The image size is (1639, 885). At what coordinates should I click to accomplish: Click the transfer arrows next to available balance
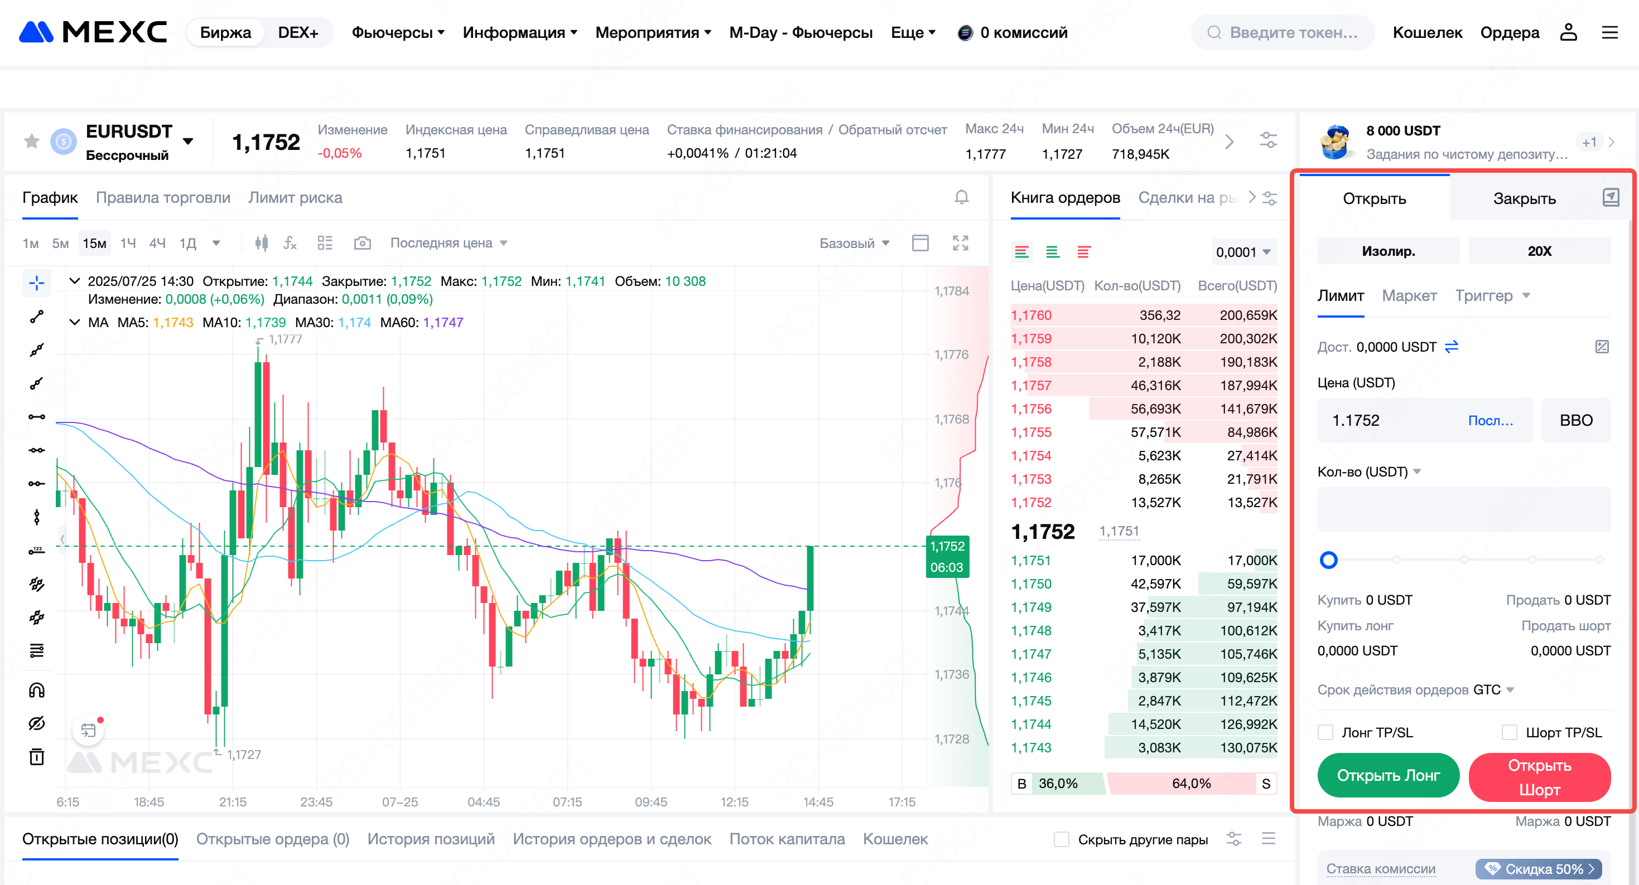pos(1452,347)
